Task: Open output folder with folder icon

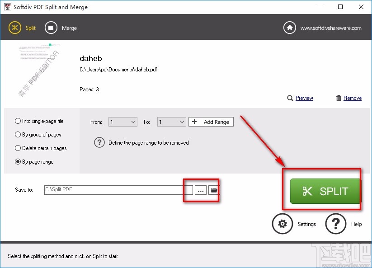Action: pos(214,190)
